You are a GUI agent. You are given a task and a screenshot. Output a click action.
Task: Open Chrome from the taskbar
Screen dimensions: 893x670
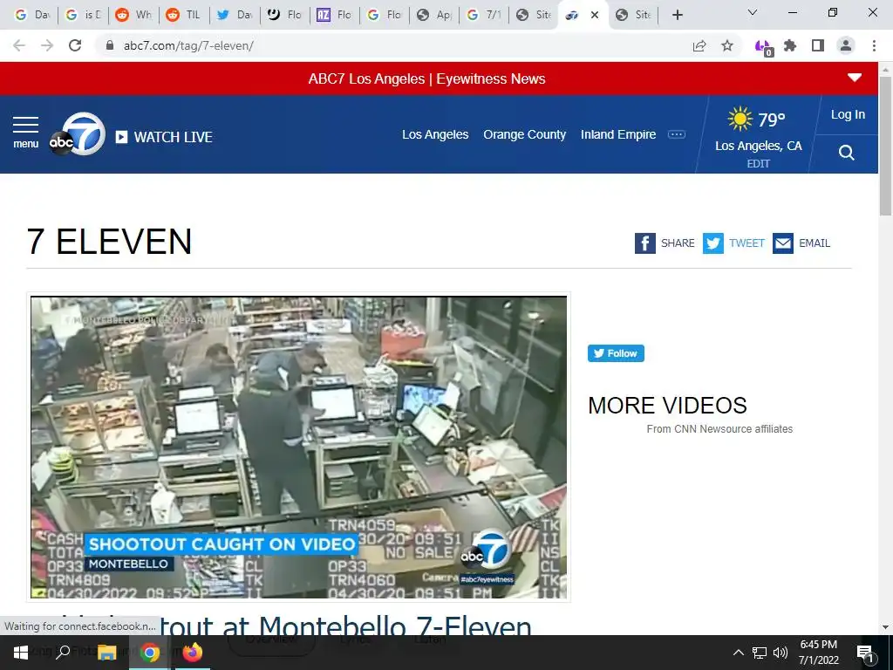(x=150, y=653)
